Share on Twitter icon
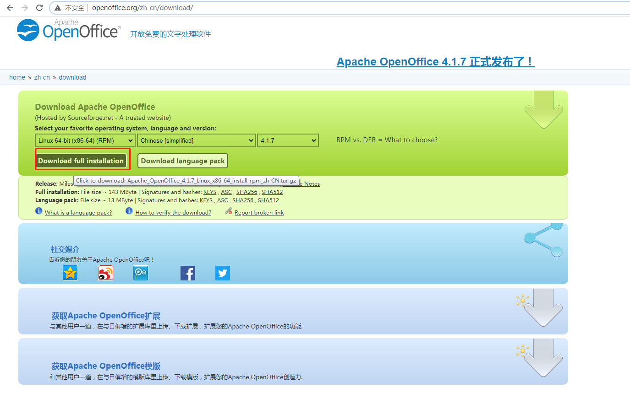Viewport: 630px width, 398px height. tap(223, 273)
